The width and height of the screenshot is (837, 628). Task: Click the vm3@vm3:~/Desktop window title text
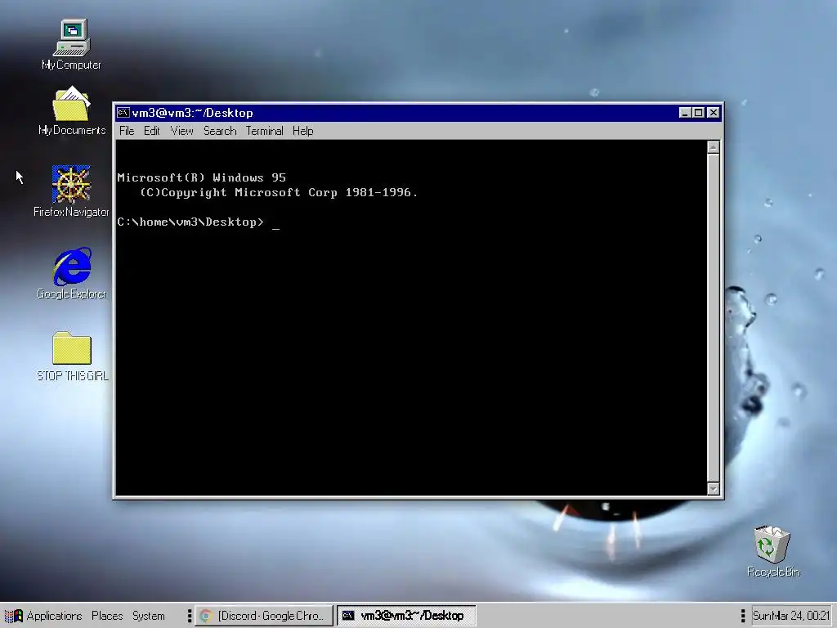tap(192, 113)
